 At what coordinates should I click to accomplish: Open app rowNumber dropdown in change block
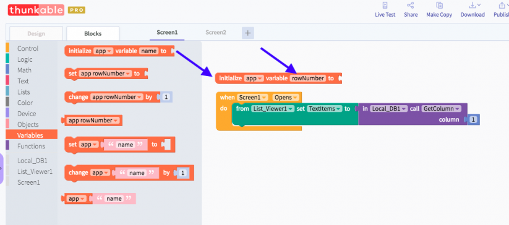[117, 97]
